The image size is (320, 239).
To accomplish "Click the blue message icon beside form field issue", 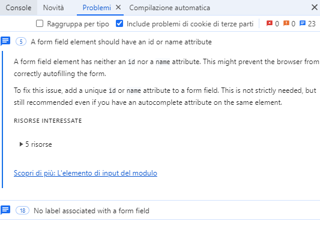I will tap(5, 41).
